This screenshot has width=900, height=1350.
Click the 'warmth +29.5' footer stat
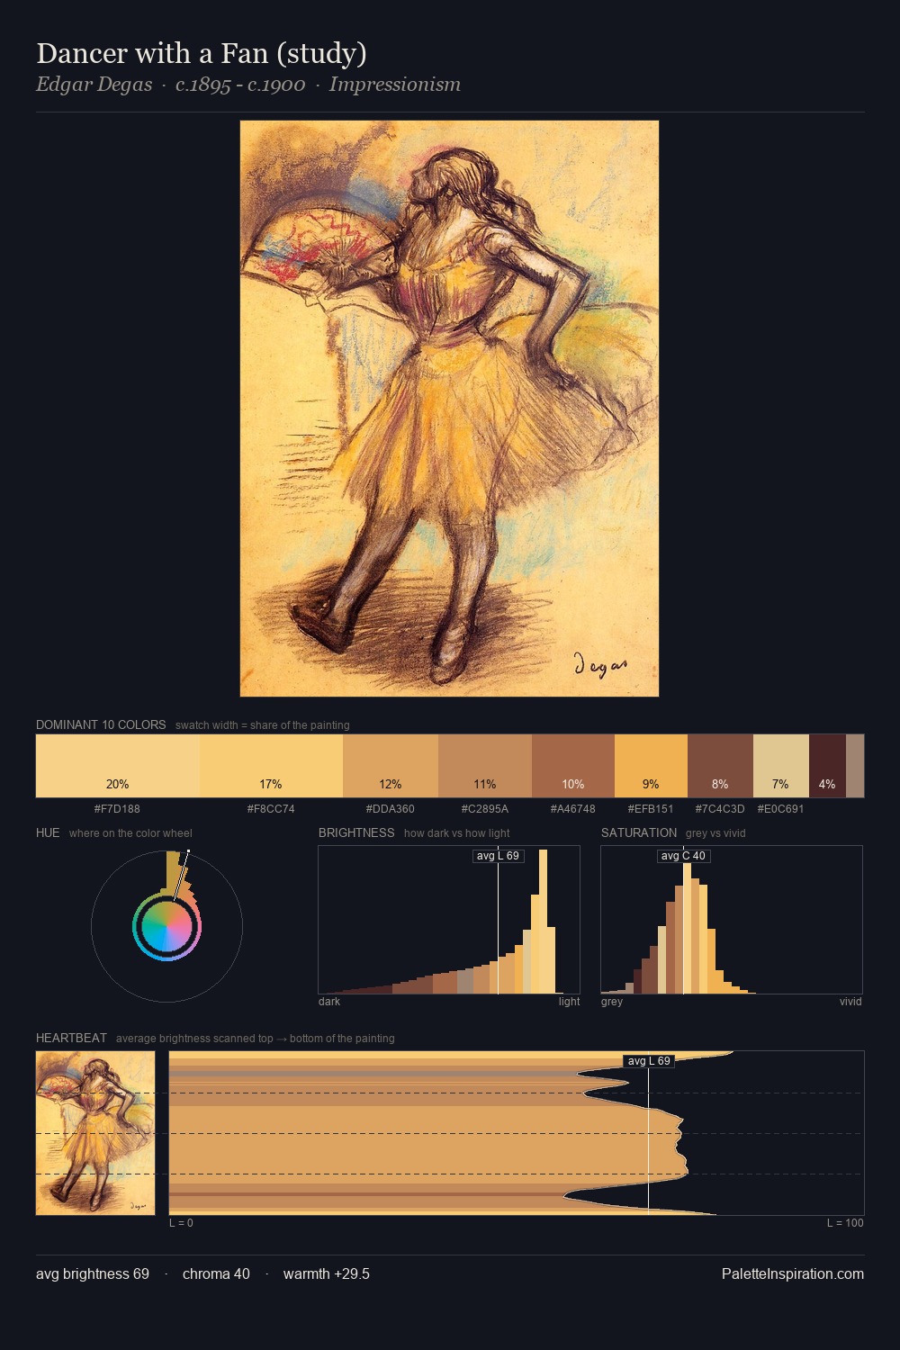pos(327,1273)
